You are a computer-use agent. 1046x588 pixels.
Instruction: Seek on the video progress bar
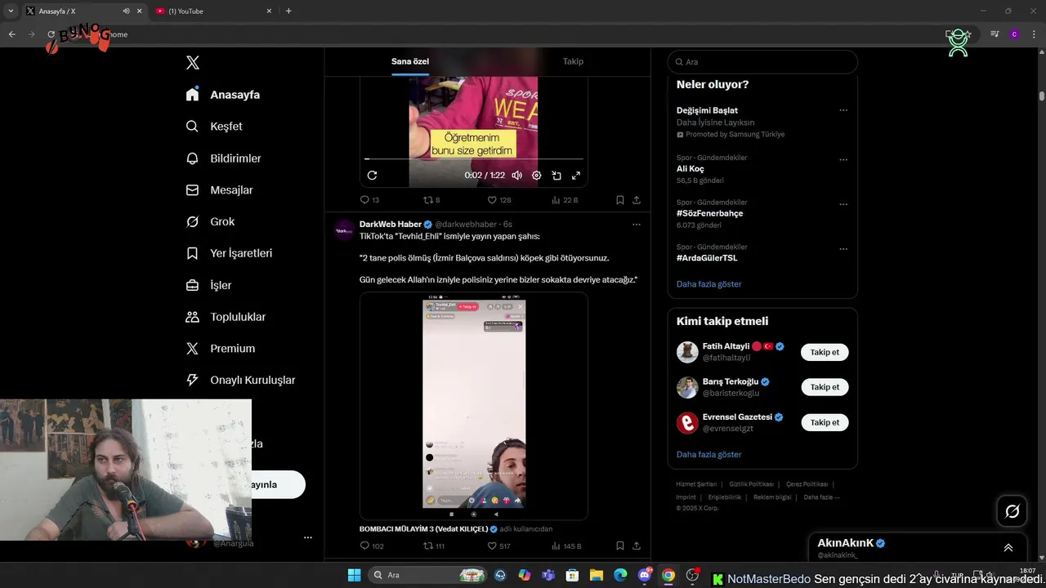[474, 159]
